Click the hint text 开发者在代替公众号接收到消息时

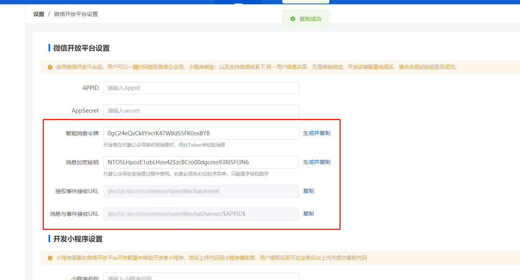pyautogui.click(x=164, y=145)
